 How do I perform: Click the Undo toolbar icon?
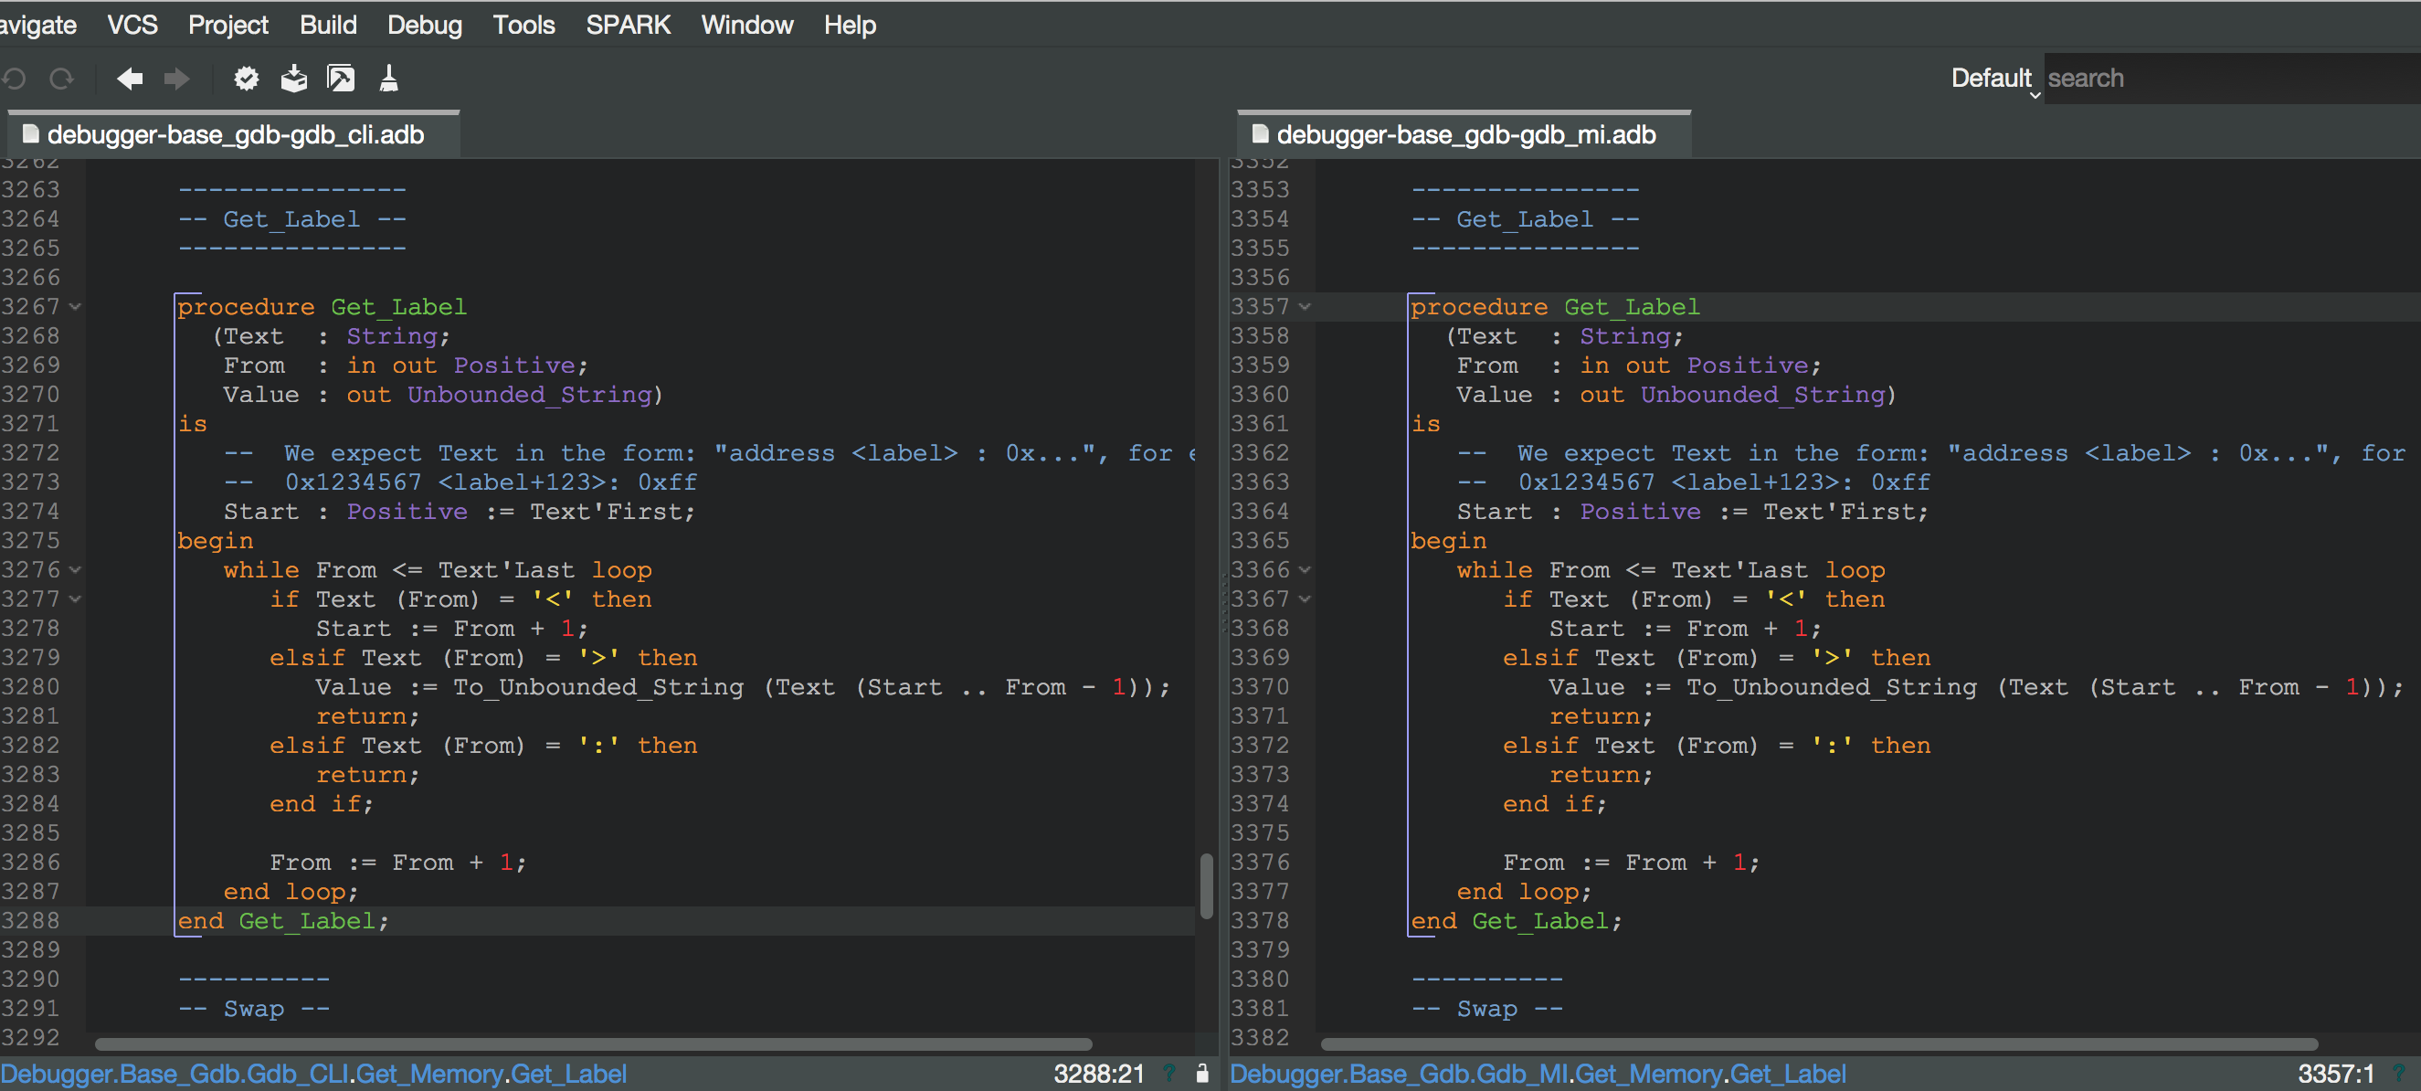[15, 79]
